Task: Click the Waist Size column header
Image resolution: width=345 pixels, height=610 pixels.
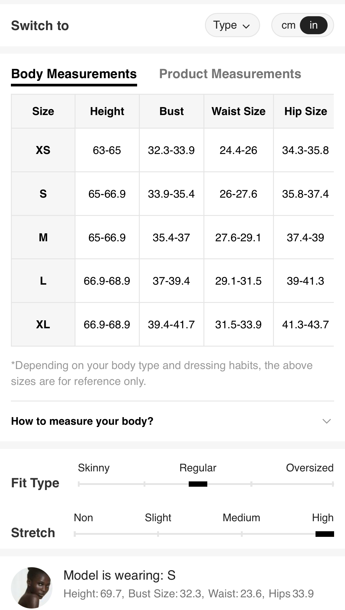Action: click(239, 111)
